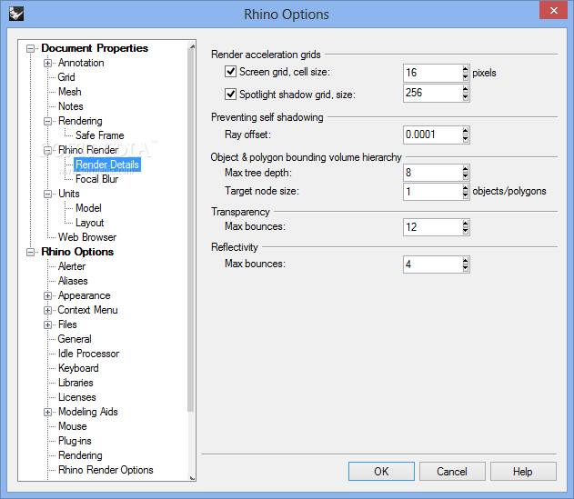574x499 pixels.
Task: Select the Render Details tree item
Action: (x=107, y=165)
